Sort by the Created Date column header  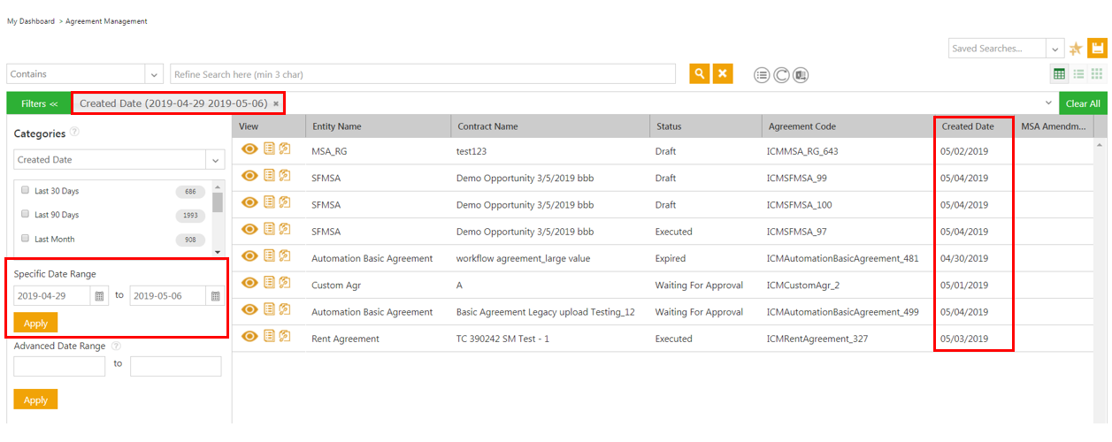point(967,126)
